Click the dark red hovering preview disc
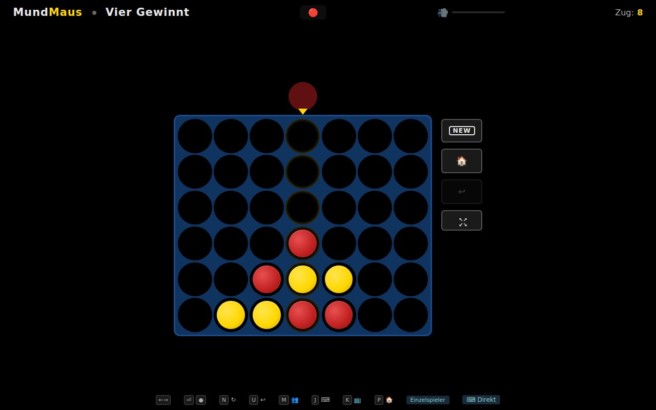The height and width of the screenshot is (410, 656). click(303, 96)
